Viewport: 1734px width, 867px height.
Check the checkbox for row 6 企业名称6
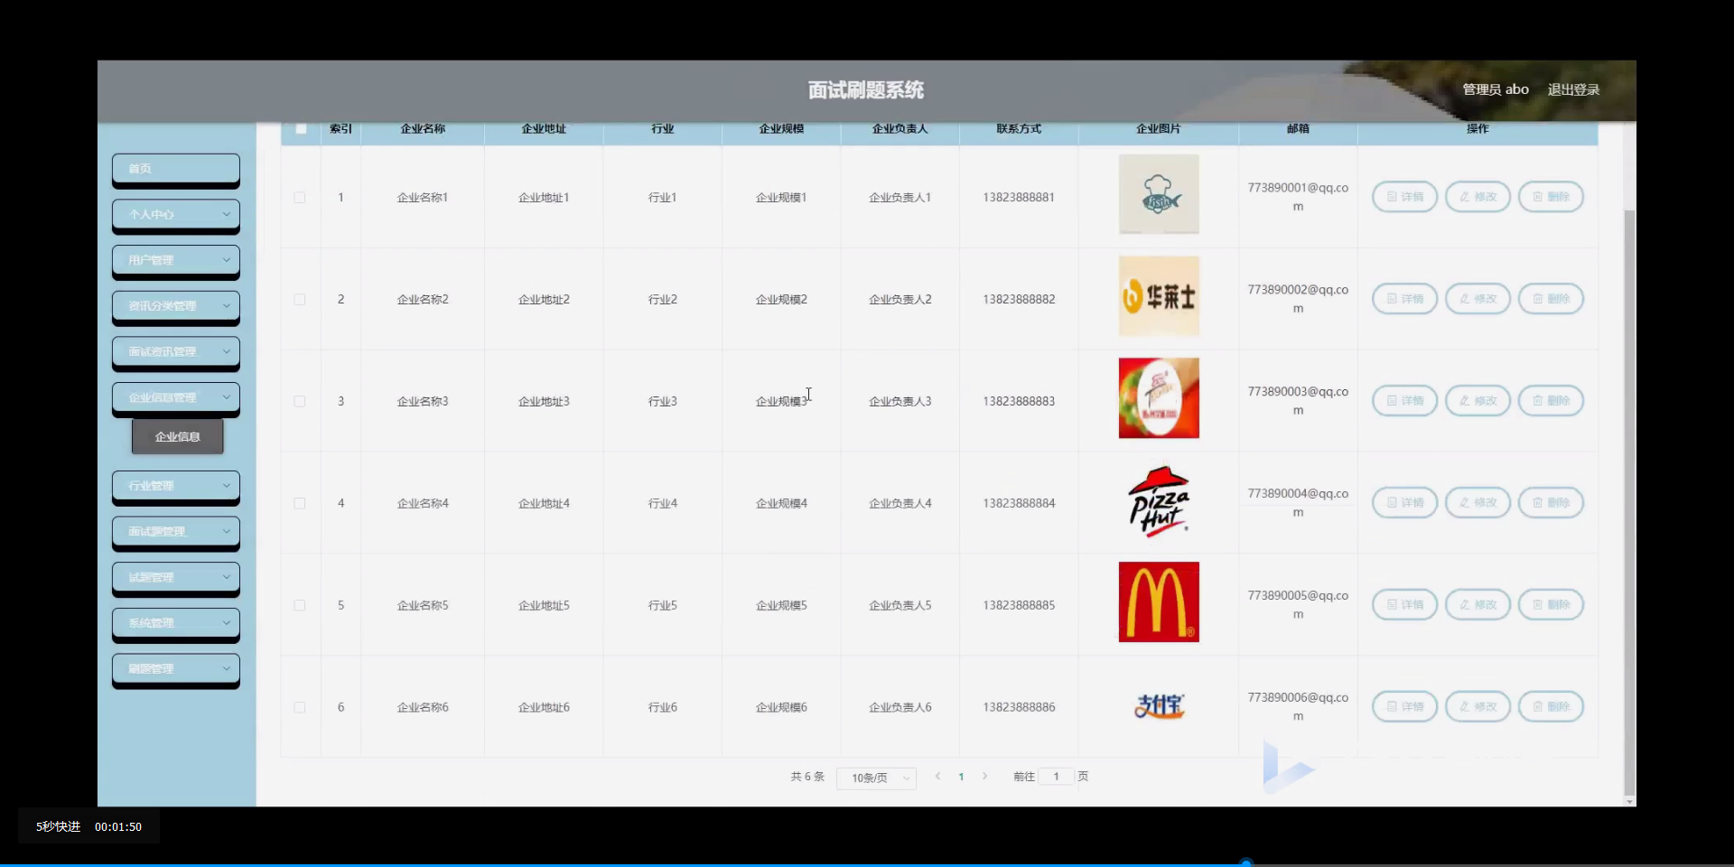[300, 708]
